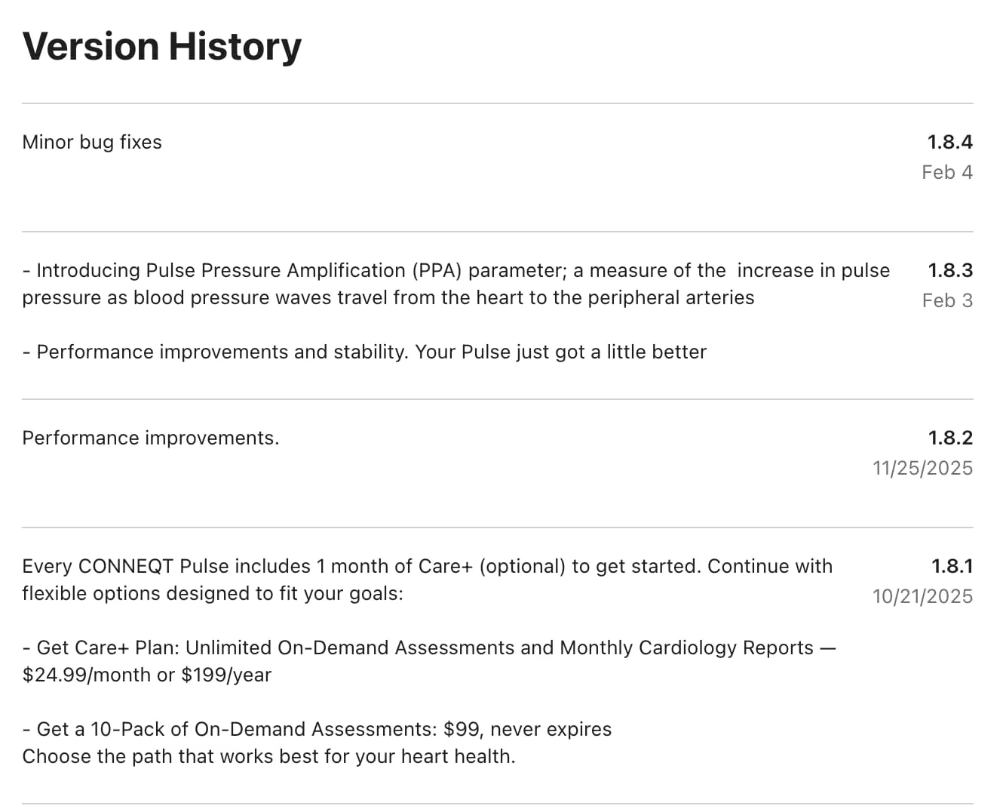This screenshot has width=1003, height=812.
Task: Click the $24.99/month or $199/year text
Action: pos(147,675)
